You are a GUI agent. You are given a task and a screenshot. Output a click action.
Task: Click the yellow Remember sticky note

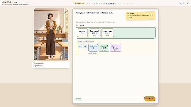[x=141, y=15]
